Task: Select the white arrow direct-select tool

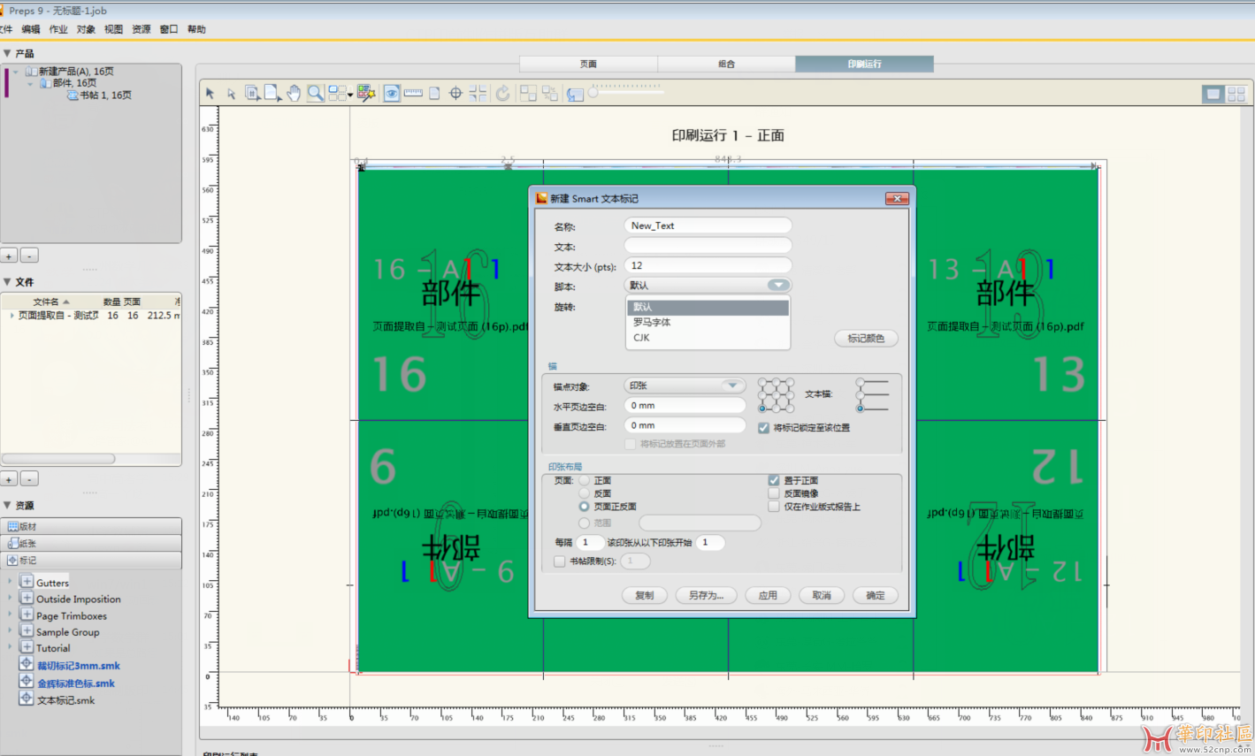Action: pyautogui.click(x=231, y=93)
